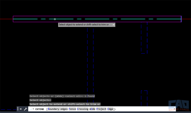Grab the command line drag handle grip

(18, 109)
